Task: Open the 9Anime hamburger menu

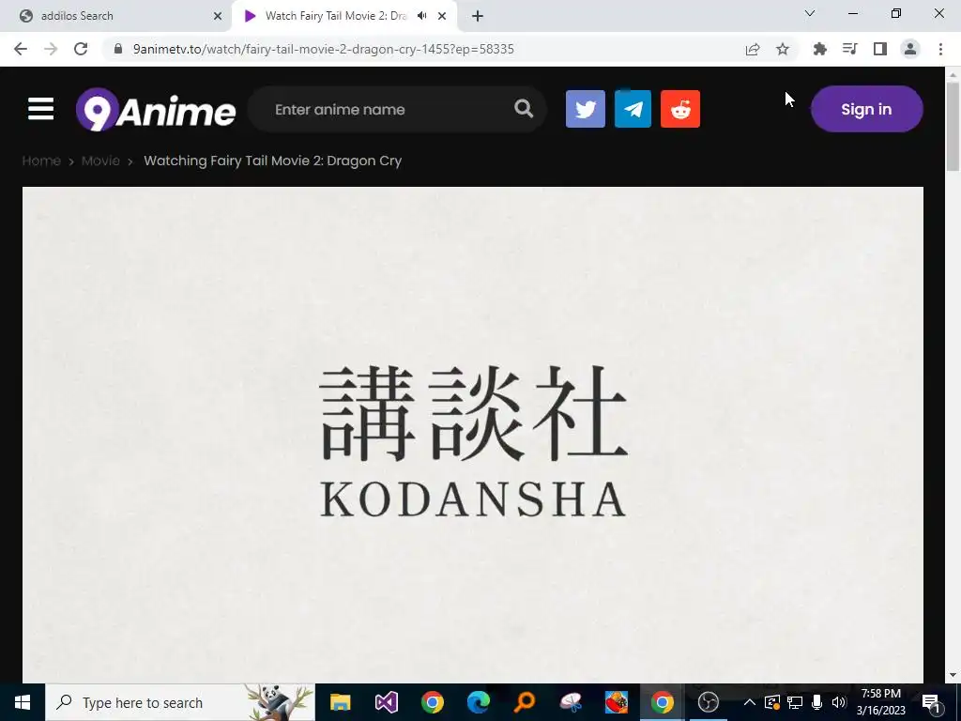Action: (40, 109)
